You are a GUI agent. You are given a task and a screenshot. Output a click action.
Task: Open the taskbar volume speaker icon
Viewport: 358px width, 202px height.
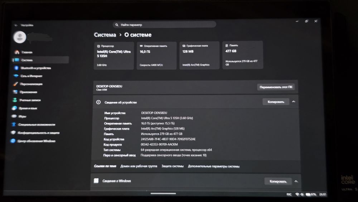tap(302, 194)
